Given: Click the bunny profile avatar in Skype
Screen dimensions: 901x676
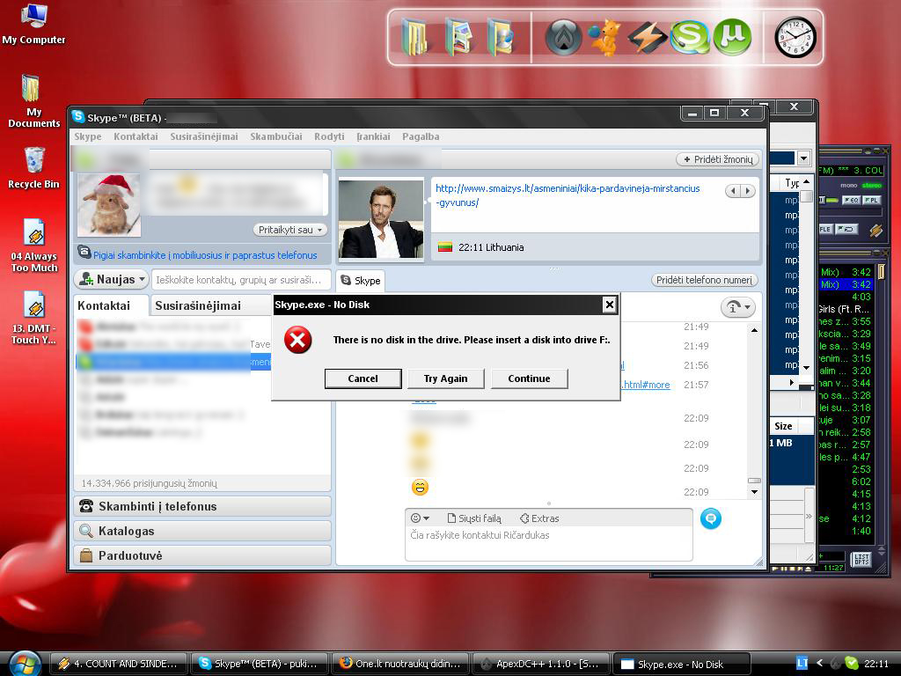Looking at the screenshot, I should coord(109,205).
